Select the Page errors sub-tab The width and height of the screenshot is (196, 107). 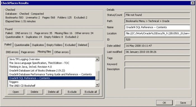[x=28, y=52]
